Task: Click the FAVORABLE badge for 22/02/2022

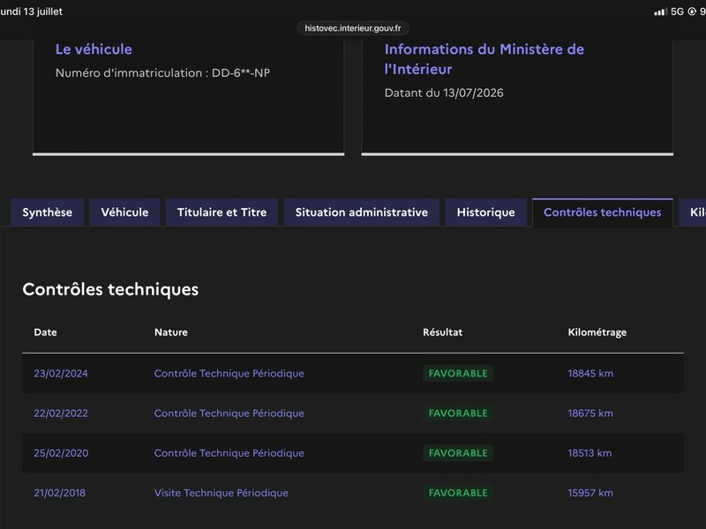Action: point(458,414)
